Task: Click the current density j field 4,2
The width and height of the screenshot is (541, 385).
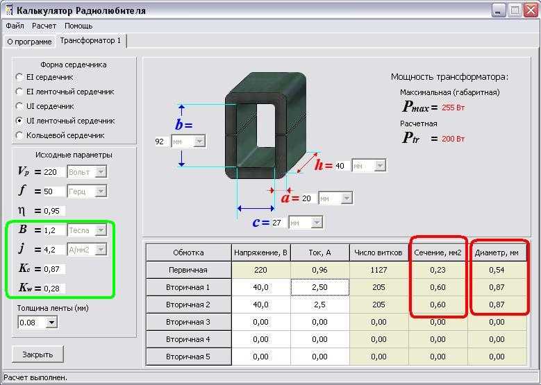Action: pyautogui.click(x=54, y=250)
